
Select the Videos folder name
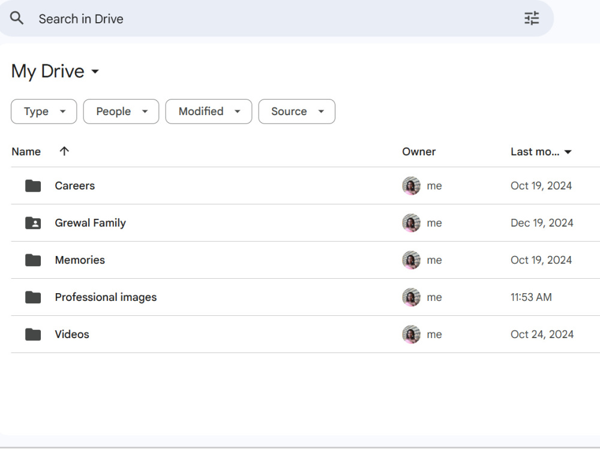click(x=72, y=335)
